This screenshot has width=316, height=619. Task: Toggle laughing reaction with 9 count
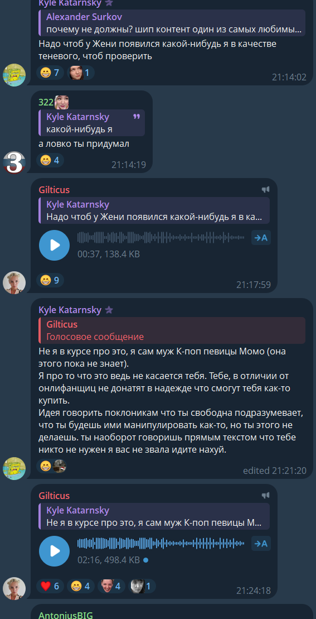tap(50, 280)
